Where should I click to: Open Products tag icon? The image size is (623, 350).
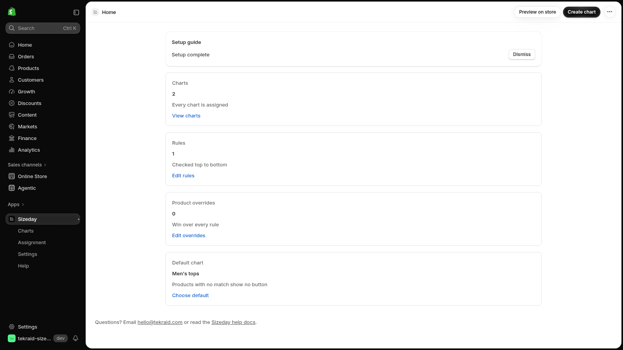pyautogui.click(x=12, y=68)
